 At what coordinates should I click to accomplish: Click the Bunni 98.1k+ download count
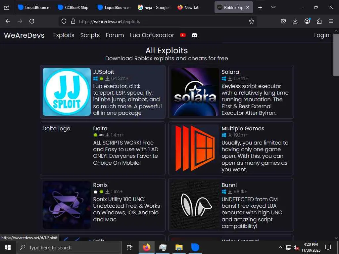[240, 191]
